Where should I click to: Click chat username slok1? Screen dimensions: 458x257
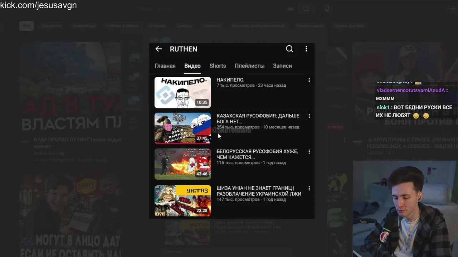(x=383, y=107)
